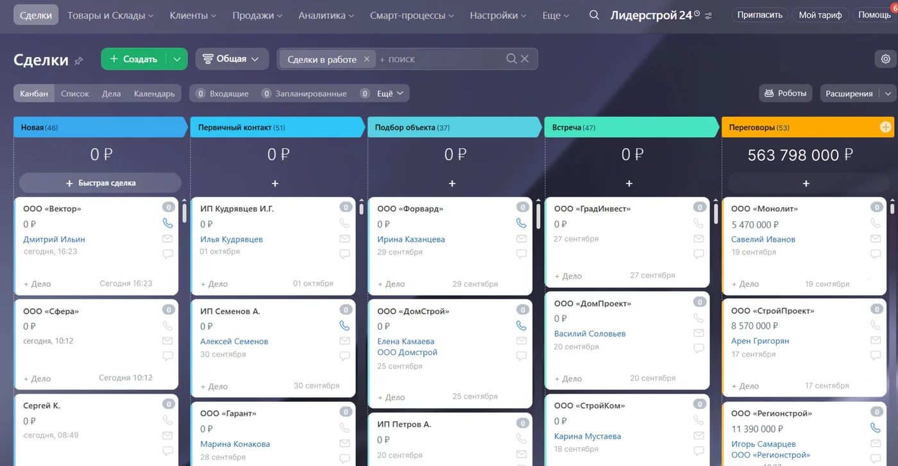Switch to the Список view tab
Screen dimensions: 898x466
pos(75,94)
